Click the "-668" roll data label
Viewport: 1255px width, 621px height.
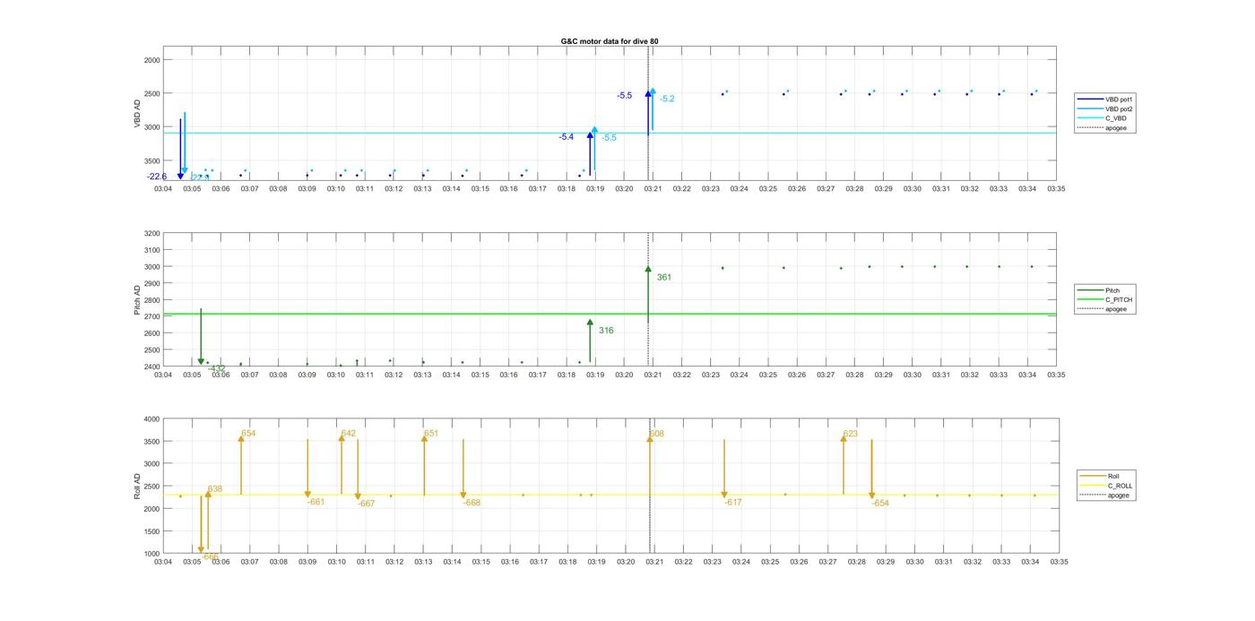pyautogui.click(x=472, y=503)
